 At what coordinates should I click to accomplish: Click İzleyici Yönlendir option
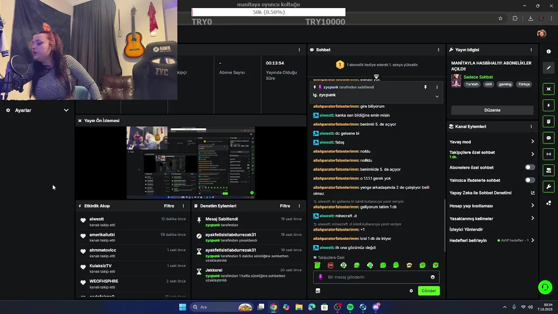pyautogui.click(x=466, y=229)
